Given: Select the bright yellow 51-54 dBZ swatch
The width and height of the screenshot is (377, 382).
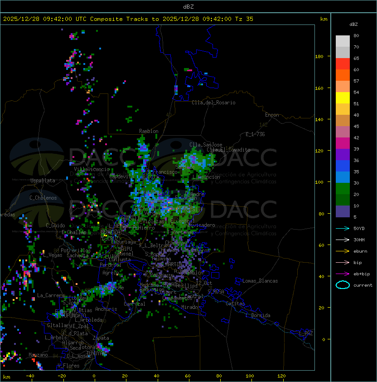Looking at the screenshot, I should (x=343, y=98).
